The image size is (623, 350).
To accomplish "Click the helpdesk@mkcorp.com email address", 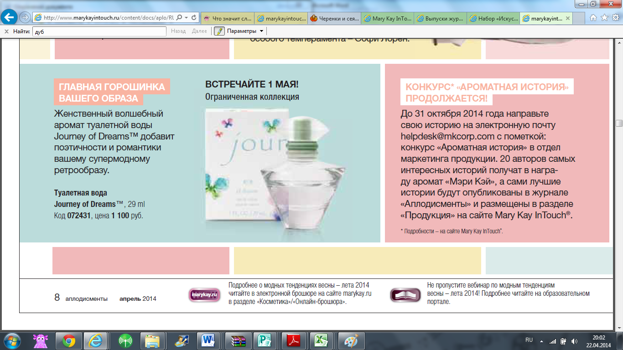I will click(x=447, y=136).
